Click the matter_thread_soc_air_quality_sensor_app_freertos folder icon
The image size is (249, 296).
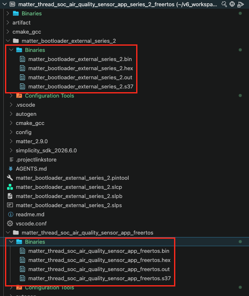click(16, 232)
